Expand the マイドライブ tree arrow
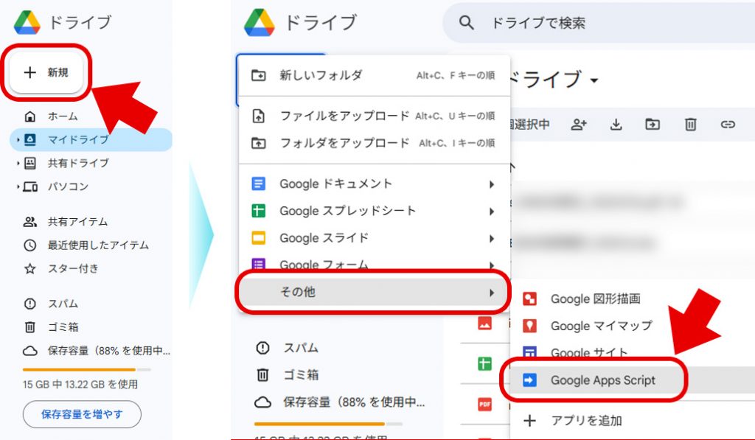 pos(18,139)
